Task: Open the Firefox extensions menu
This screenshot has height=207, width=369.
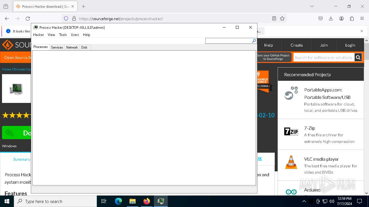Action: 352,18
